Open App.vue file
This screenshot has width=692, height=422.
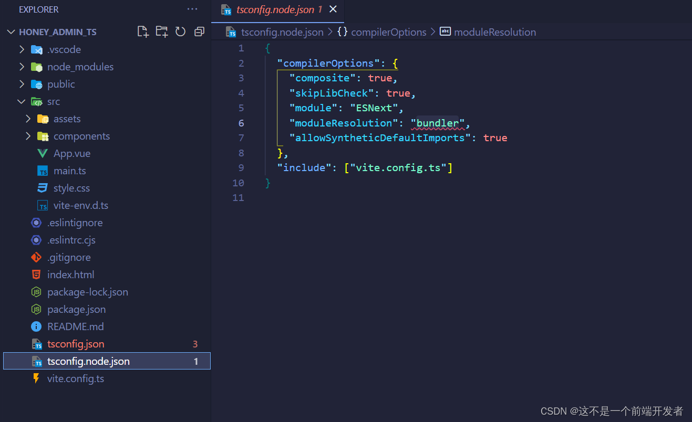point(72,153)
